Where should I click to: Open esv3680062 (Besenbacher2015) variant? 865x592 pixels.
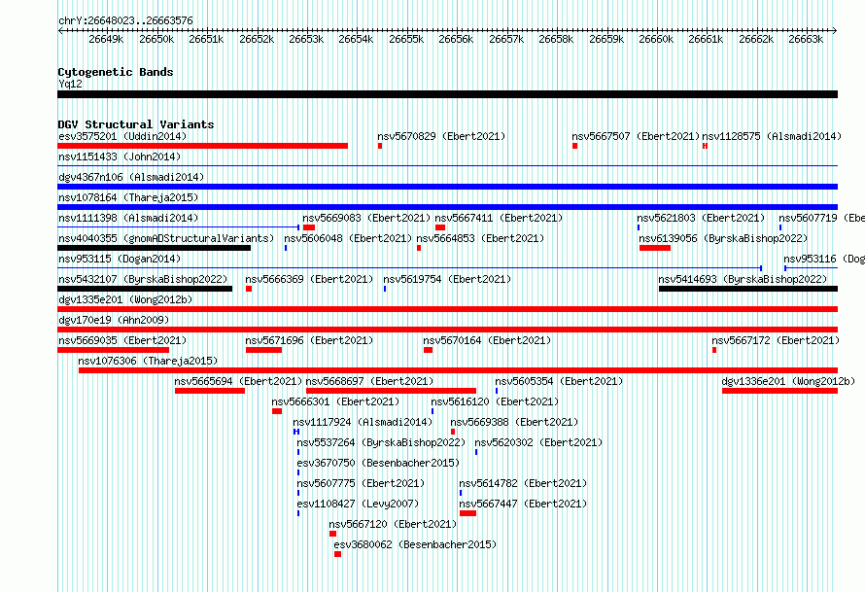point(415,544)
